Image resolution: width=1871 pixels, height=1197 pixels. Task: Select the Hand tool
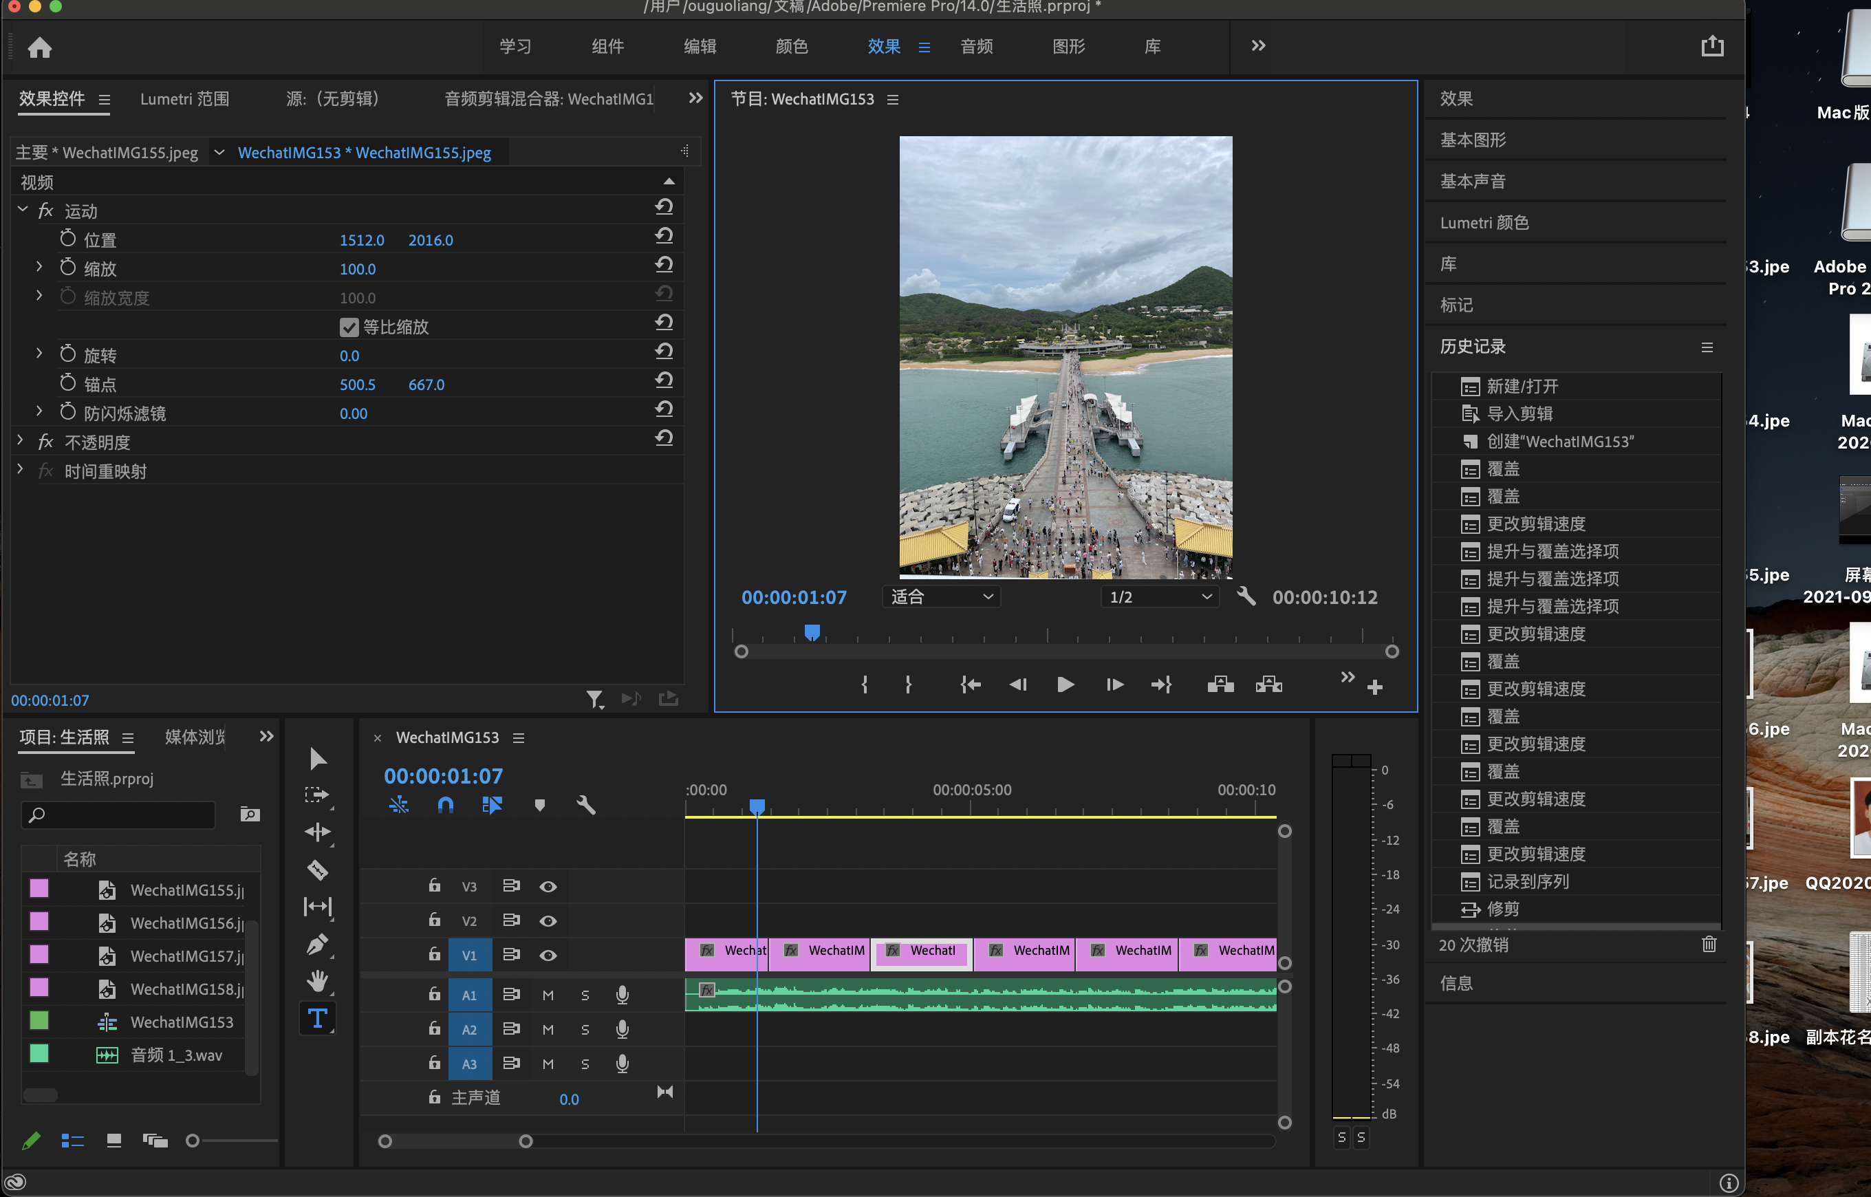pos(317,981)
